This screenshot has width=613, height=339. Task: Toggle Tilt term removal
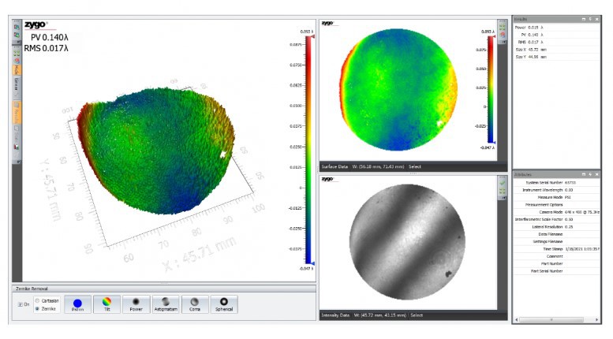(107, 304)
